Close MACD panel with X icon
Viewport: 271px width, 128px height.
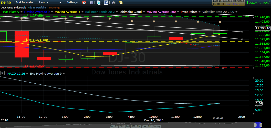(x=2, y=73)
